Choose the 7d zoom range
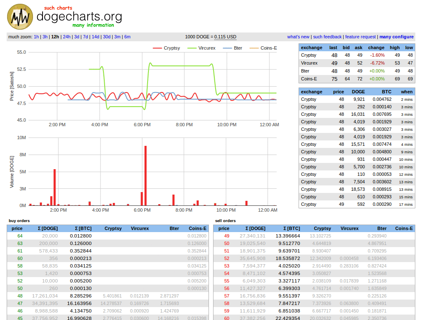This screenshot has width=427, height=320. click(85, 37)
